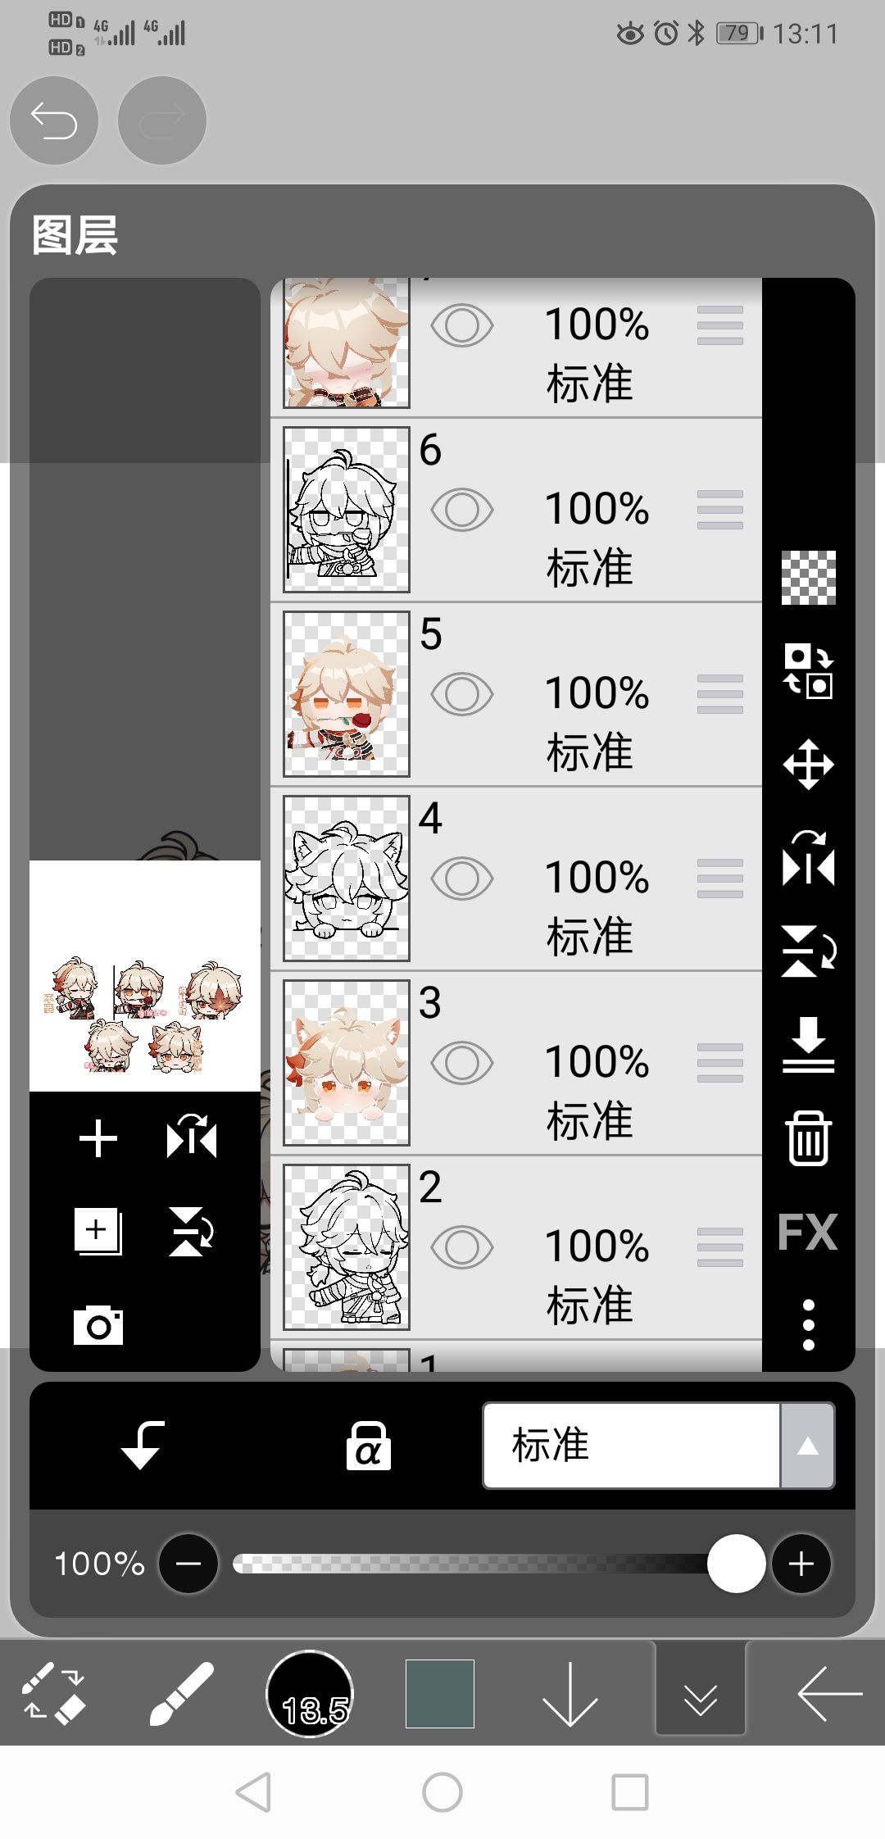Expand the three-dot more options menu
The height and width of the screenshot is (1839, 885).
pos(809,1324)
